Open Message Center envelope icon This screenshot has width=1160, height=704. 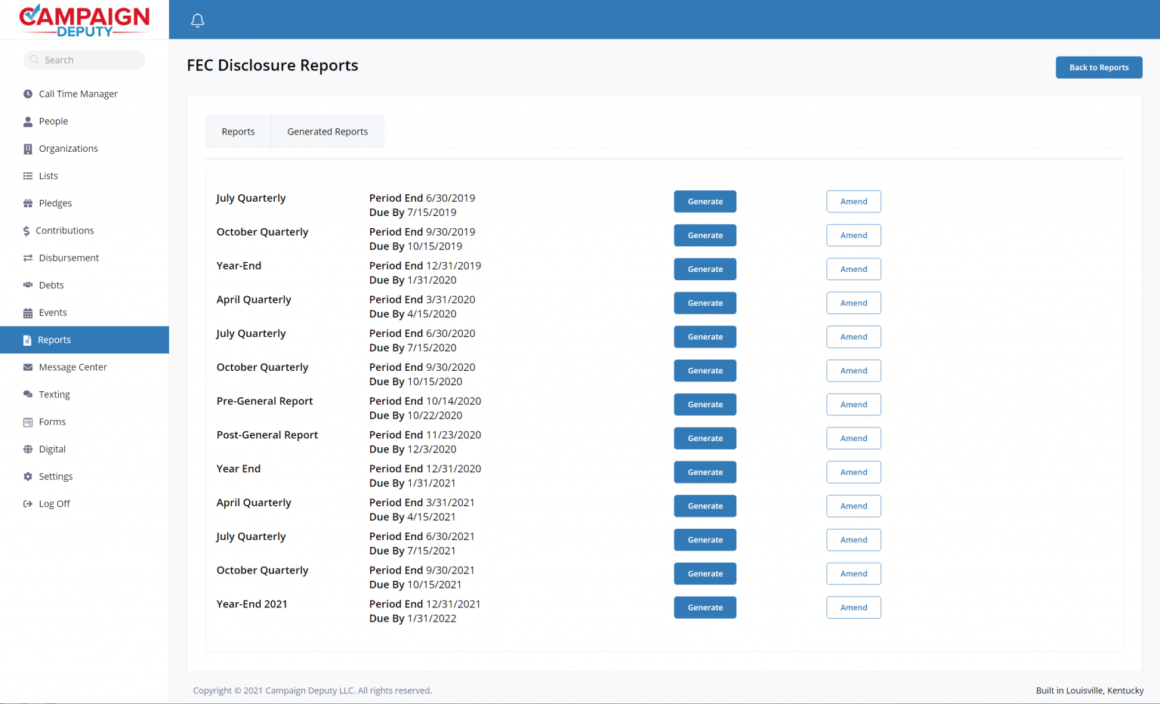[28, 367]
